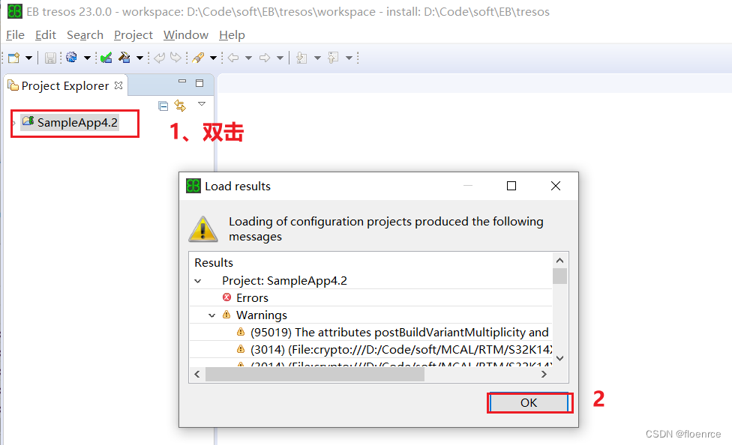732x445 pixels.
Task: Click the EB tresos application icon in title bar
Action: point(15,12)
